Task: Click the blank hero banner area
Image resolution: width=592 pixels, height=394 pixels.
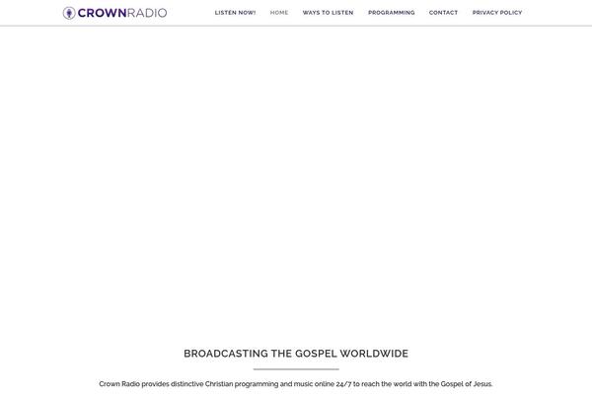Action: tap(296, 177)
